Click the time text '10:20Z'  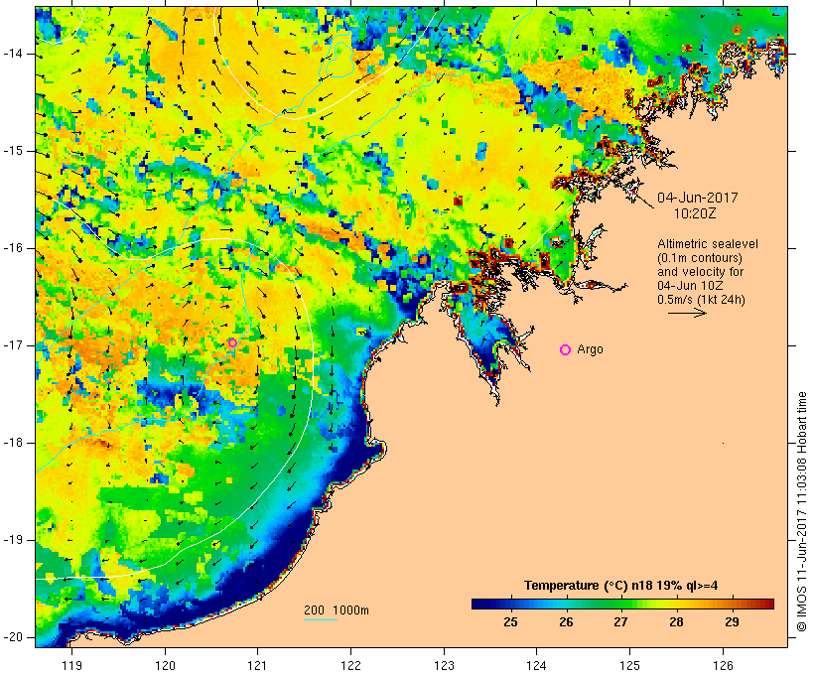(x=695, y=213)
